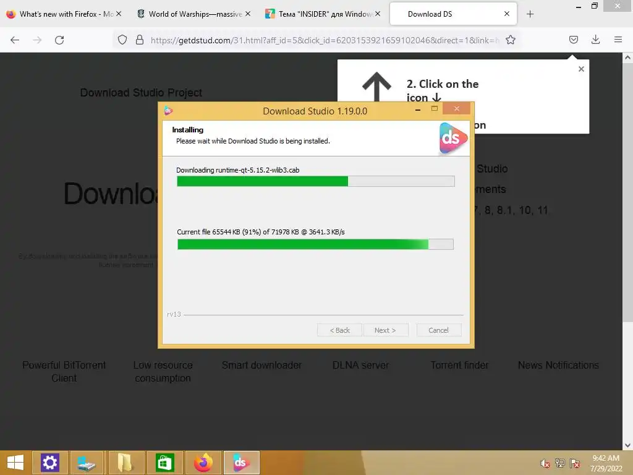Click Low resource consumption text

[x=163, y=372]
